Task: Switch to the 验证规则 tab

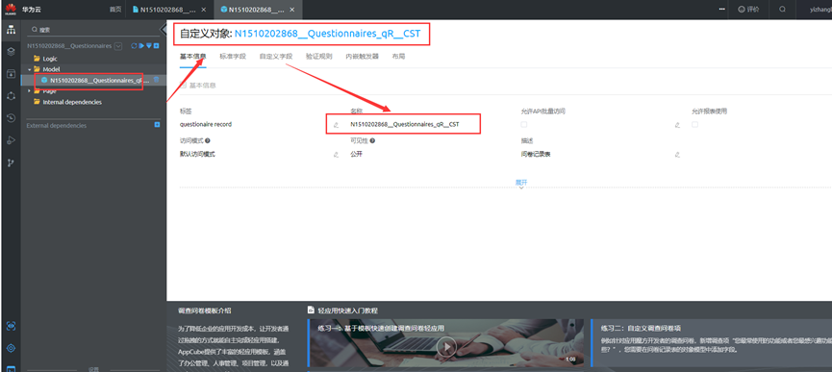Action: click(x=319, y=56)
